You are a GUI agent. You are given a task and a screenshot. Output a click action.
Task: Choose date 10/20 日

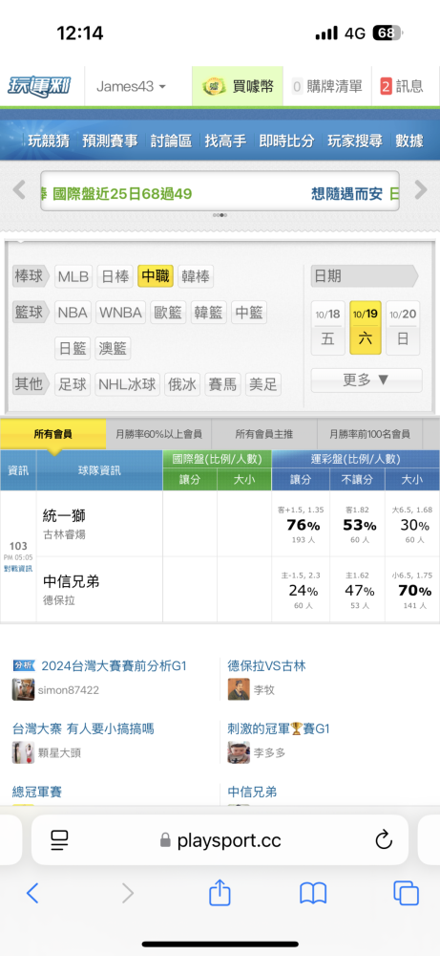tap(403, 328)
